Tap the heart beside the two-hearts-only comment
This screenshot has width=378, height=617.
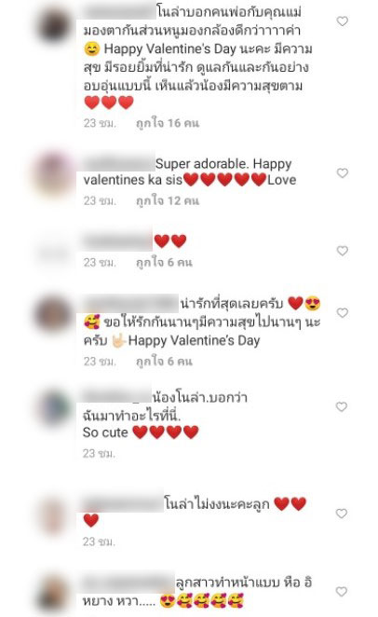(x=343, y=251)
